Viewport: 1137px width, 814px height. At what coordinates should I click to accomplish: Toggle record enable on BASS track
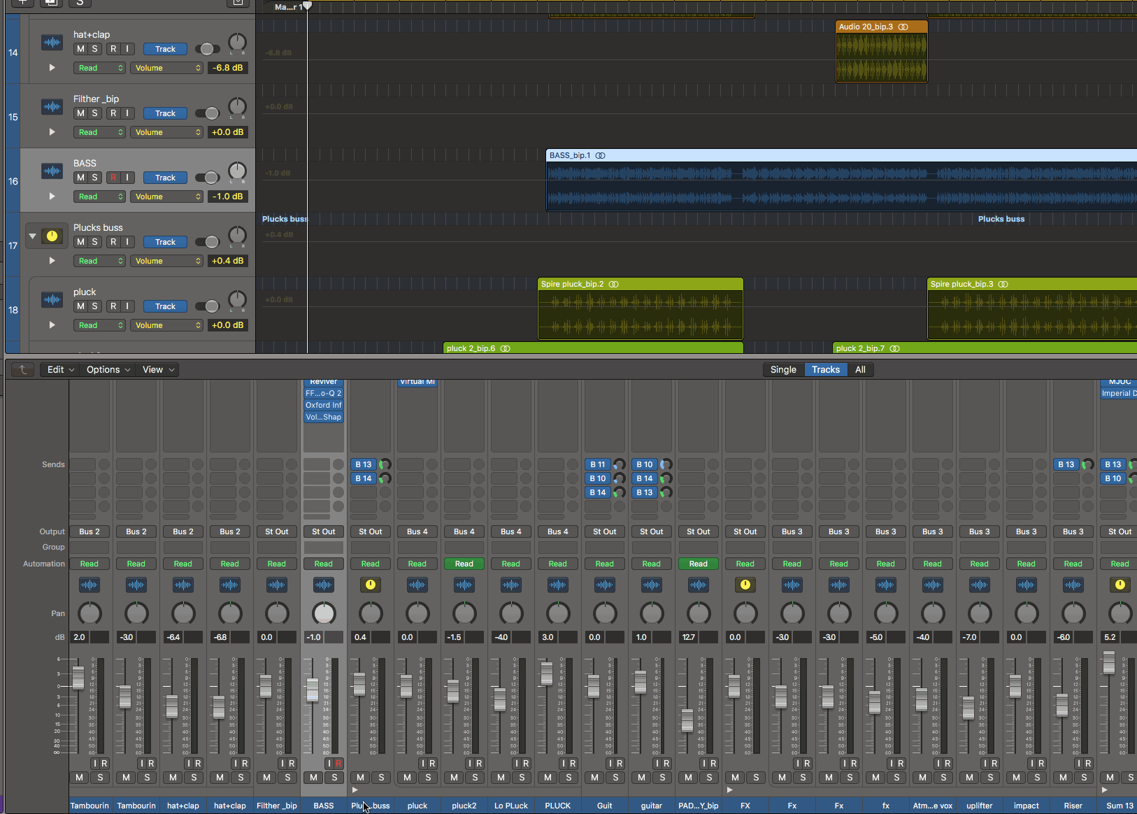(113, 178)
